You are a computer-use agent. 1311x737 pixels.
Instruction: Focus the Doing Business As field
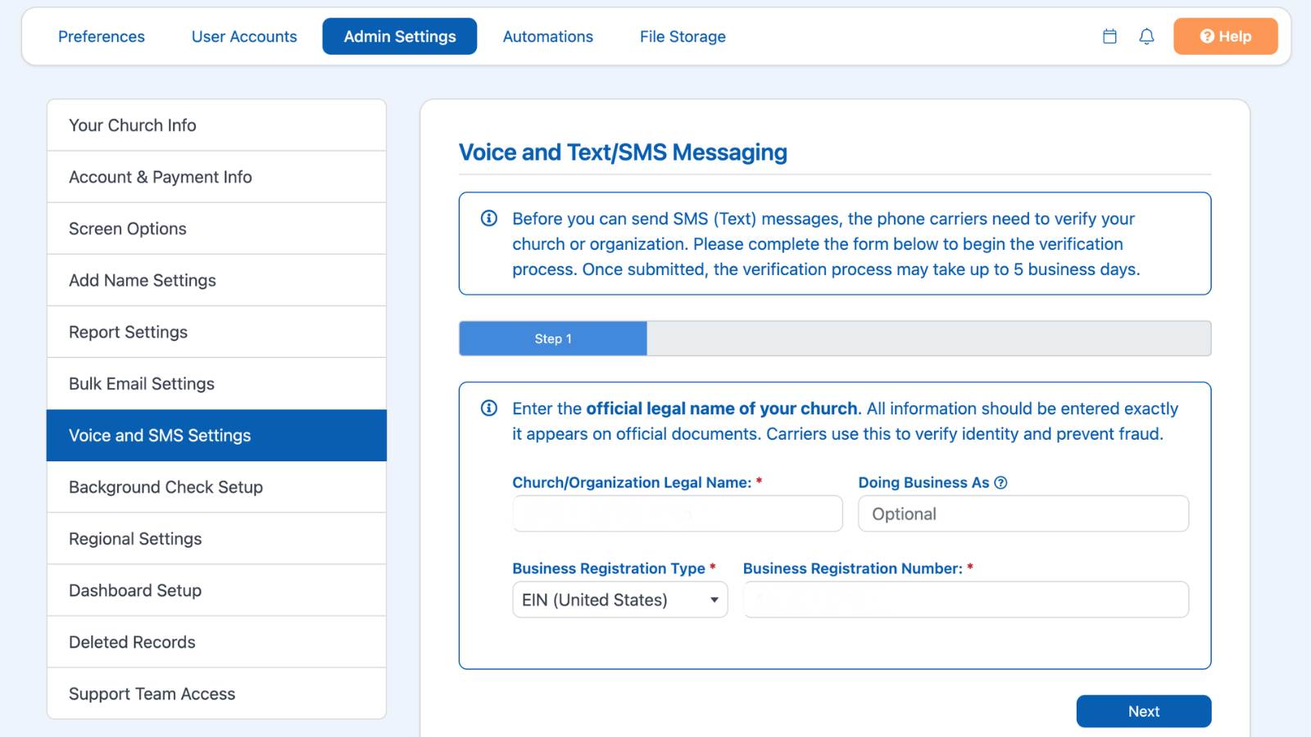point(1023,513)
